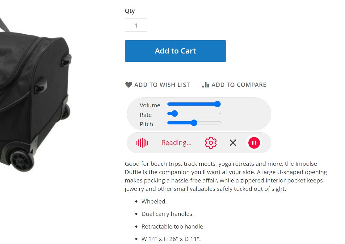
Task: Click the ADD TO COMPARE text link
Action: pyautogui.click(x=239, y=85)
